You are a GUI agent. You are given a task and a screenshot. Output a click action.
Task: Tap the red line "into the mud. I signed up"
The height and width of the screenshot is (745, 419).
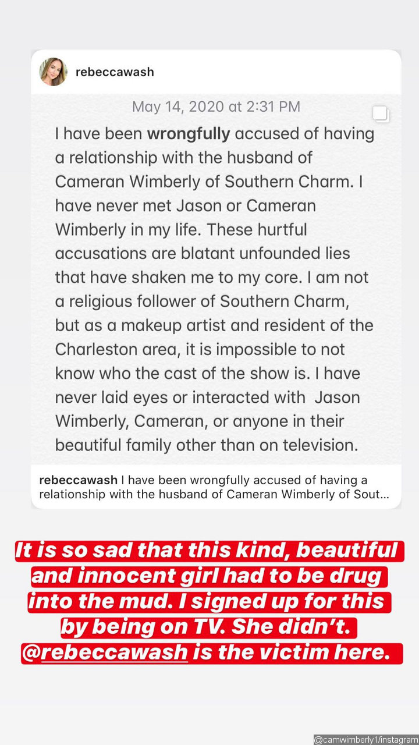[208, 601]
